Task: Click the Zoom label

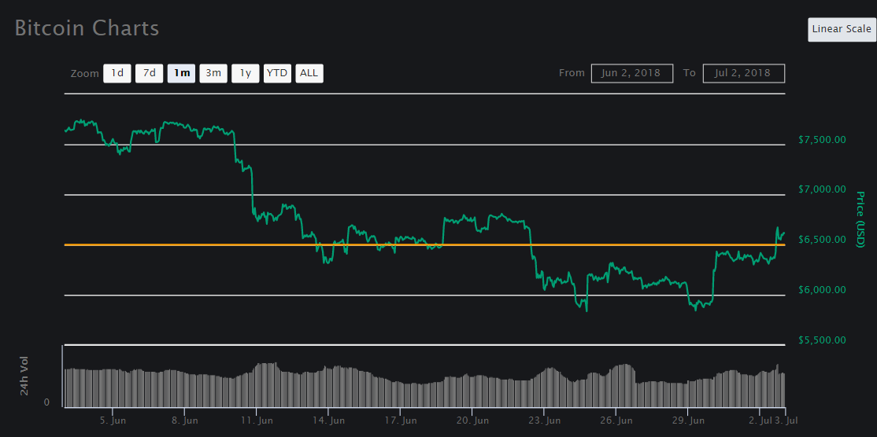Action: (x=84, y=74)
